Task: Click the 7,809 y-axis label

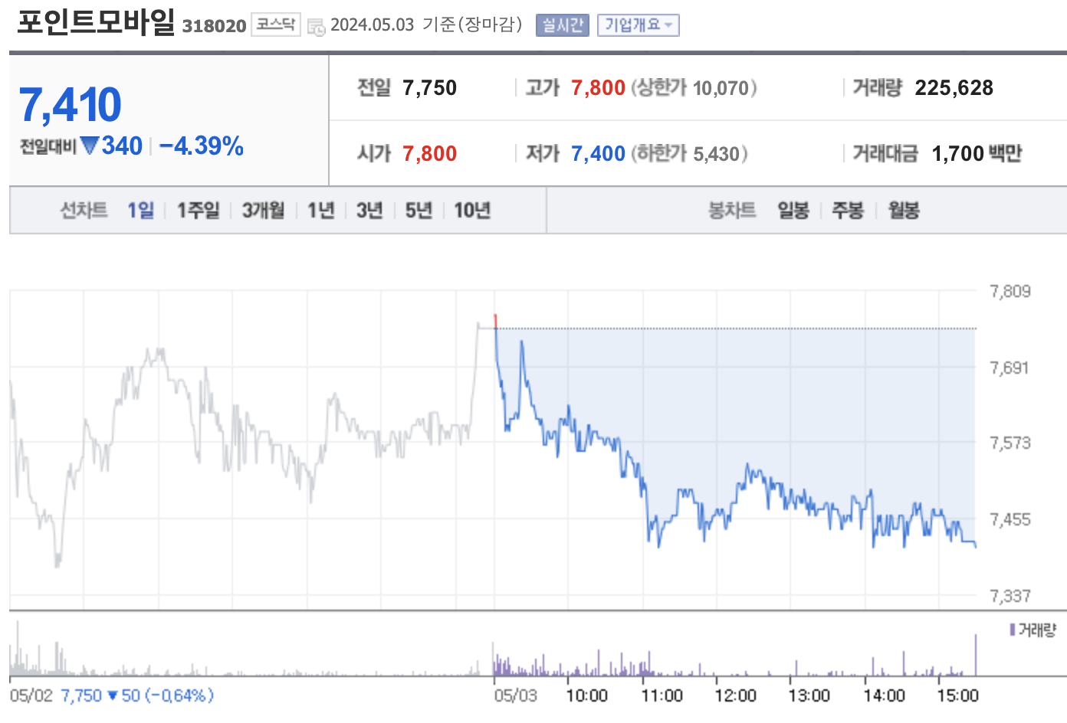Action: point(1010,291)
